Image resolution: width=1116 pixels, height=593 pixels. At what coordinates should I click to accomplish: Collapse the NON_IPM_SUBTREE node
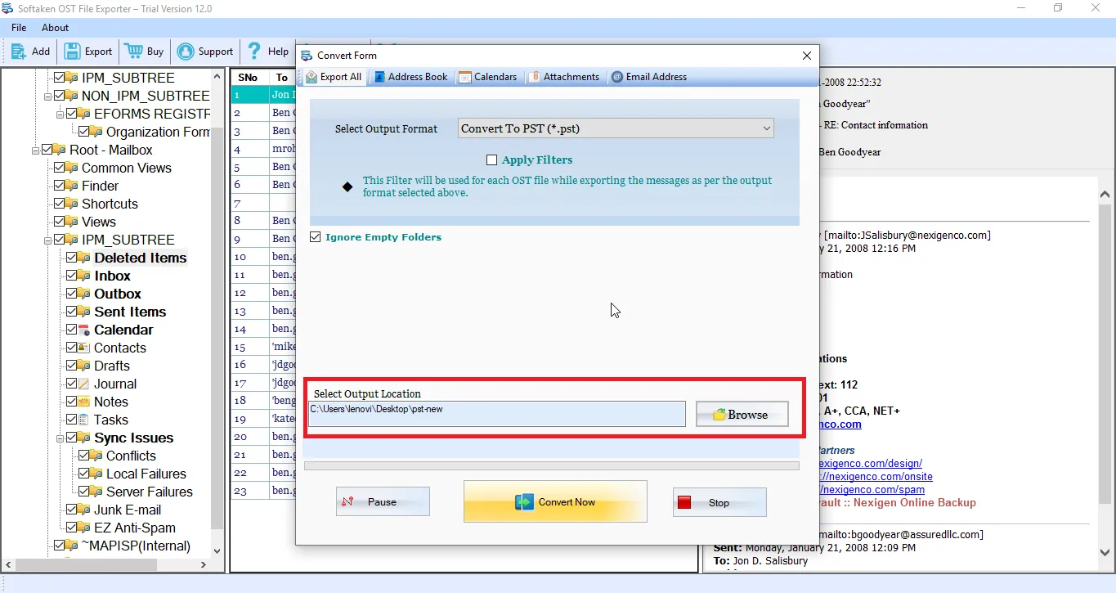pos(47,96)
